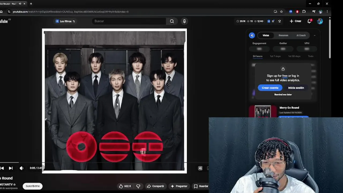The width and height of the screenshot is (343, 193).
Task: Close the current YouTube tab
Action: pos(25,4)
